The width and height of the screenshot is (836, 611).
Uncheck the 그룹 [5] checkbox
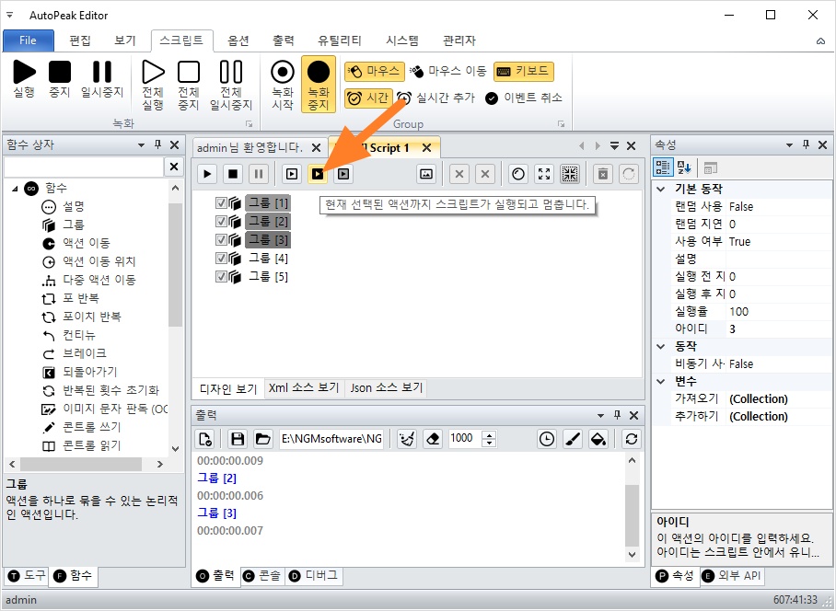pos(221,276)
